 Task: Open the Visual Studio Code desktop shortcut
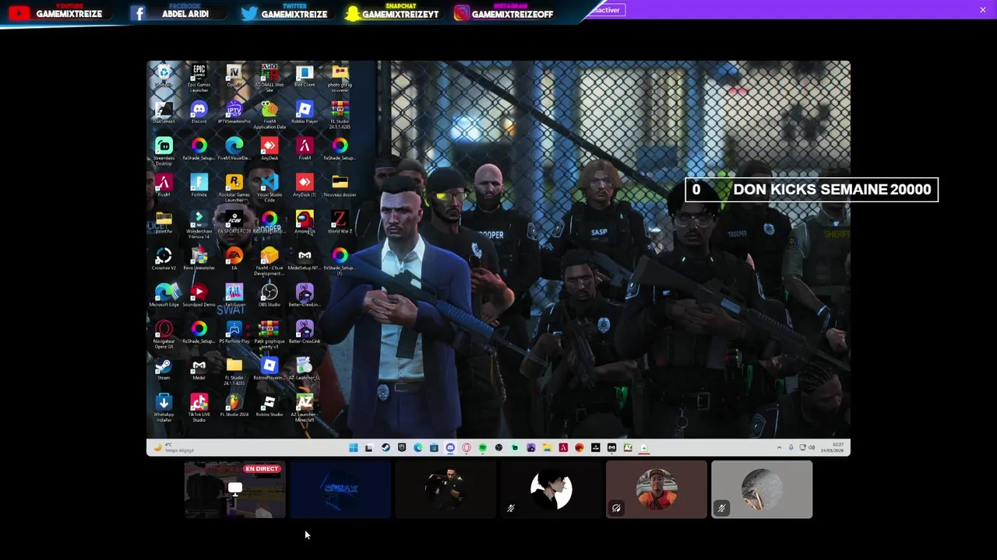click(270, 187)
